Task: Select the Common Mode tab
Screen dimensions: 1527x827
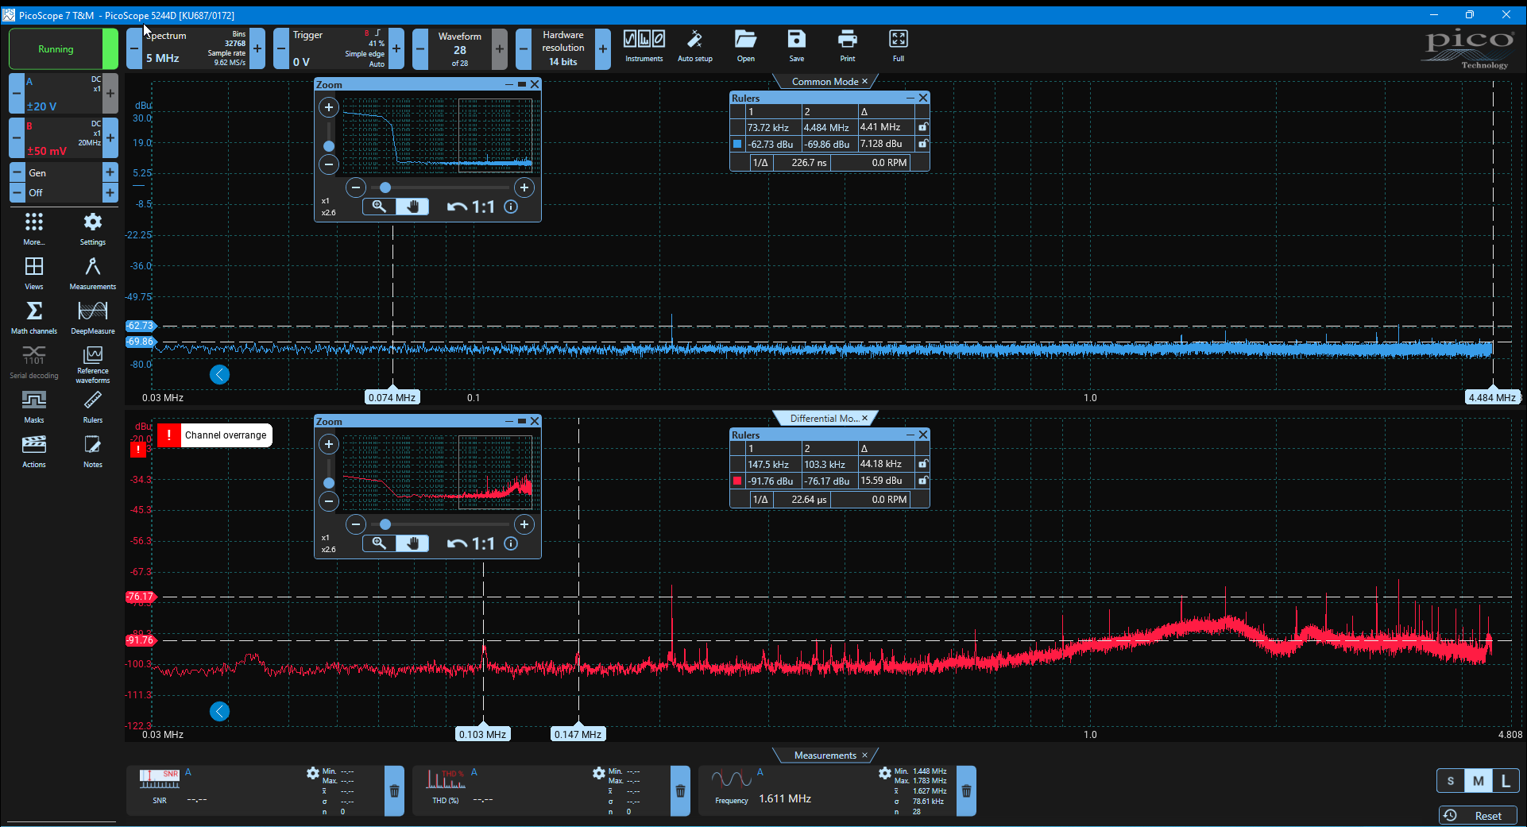Action: [x=825, y=81]
